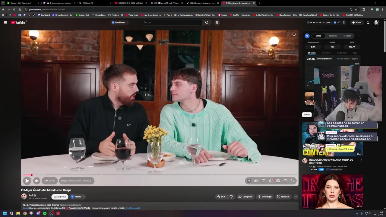Image resolution: width=386 pixels, height=217 pixels.
Task: Select the Todos filter chip
Action: (307, 115)
